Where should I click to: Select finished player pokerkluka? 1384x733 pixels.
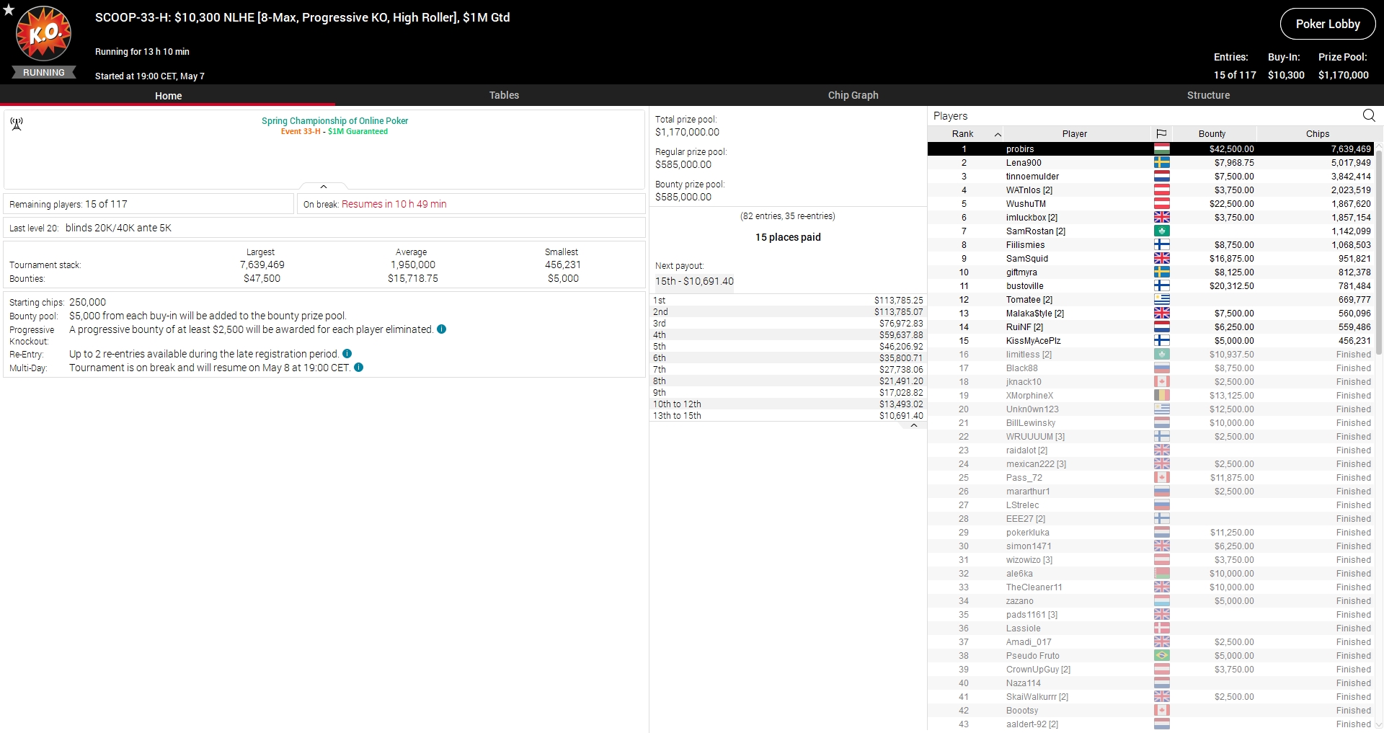click(x=1151, y=533)
